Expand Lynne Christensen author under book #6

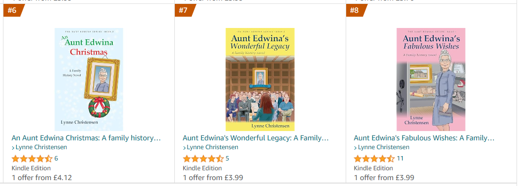[39, 147]
